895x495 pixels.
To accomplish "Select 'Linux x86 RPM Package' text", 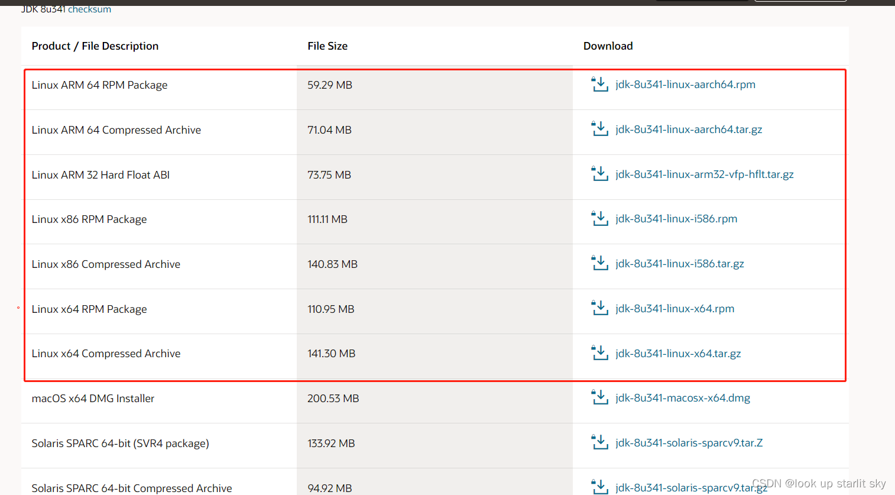I will (x=89, y=219).
